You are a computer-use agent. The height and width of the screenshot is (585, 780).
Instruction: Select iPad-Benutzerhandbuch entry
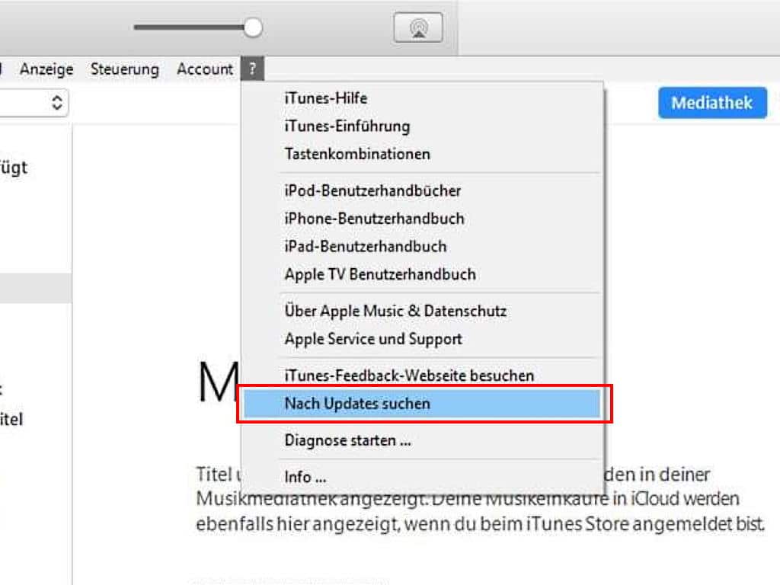coord(422,246)
